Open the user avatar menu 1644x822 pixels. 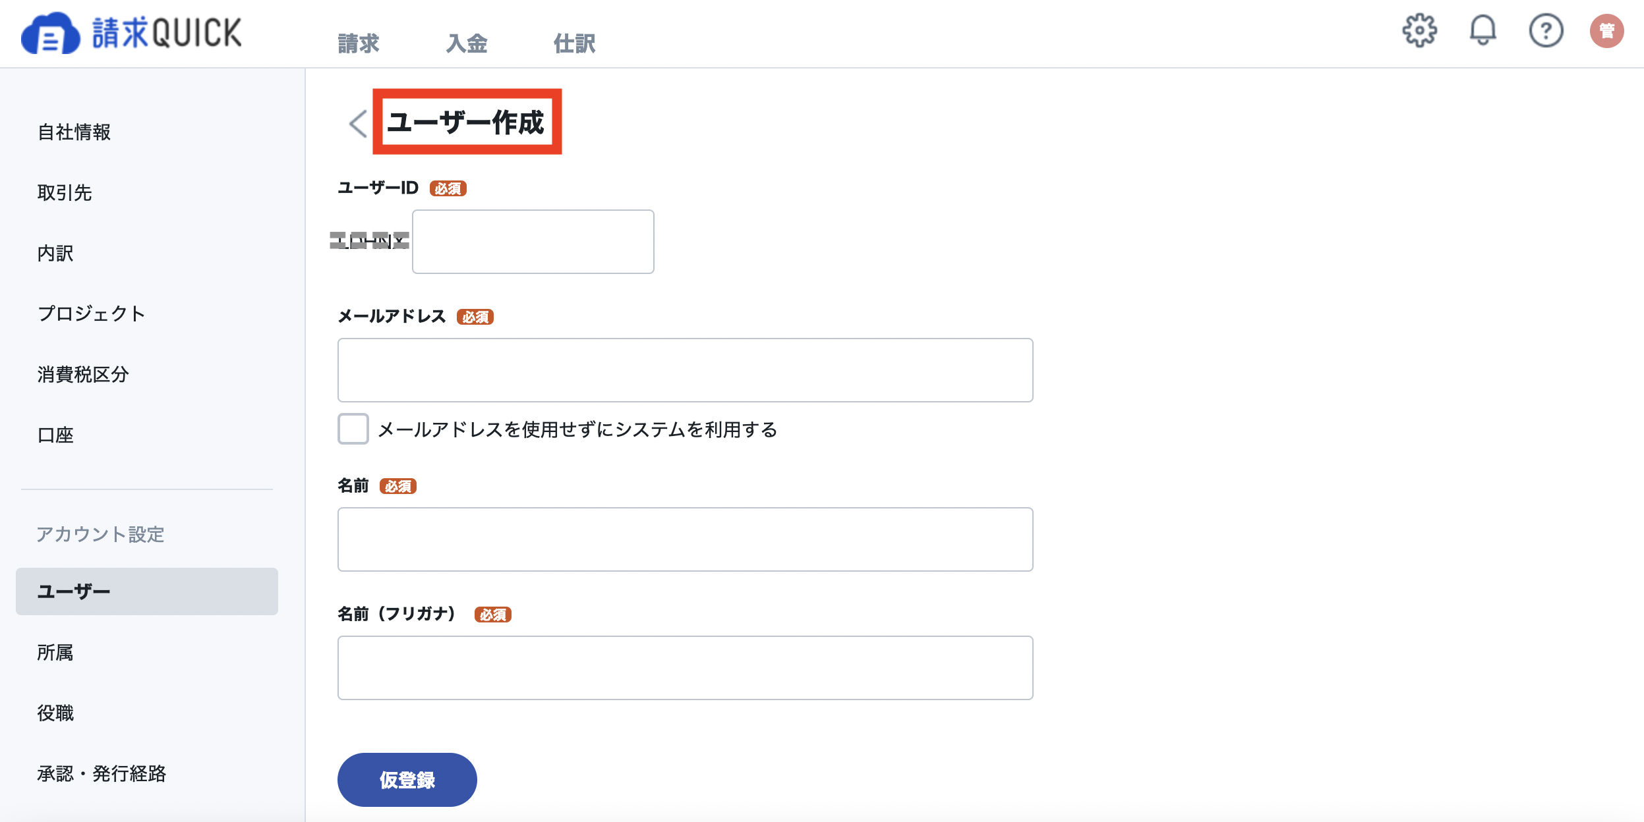[1606, 30]
